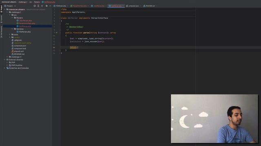Image resolution: width=261 pixels, height=146 pixels.
Task: Click the namespace App\Parsers line
Action: click(x=73, y=12)
